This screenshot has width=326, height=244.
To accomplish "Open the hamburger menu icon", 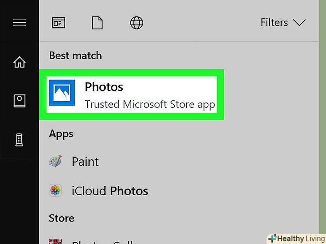I will click(x=20, y=22).
